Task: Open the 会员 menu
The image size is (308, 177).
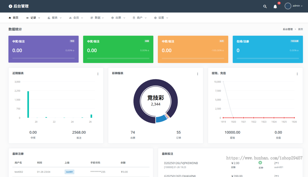Action: [x=76, y=18]
